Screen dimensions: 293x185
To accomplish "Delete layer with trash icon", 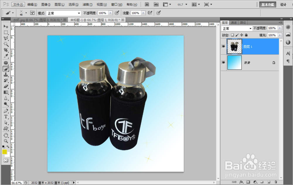I will [276, 182].
